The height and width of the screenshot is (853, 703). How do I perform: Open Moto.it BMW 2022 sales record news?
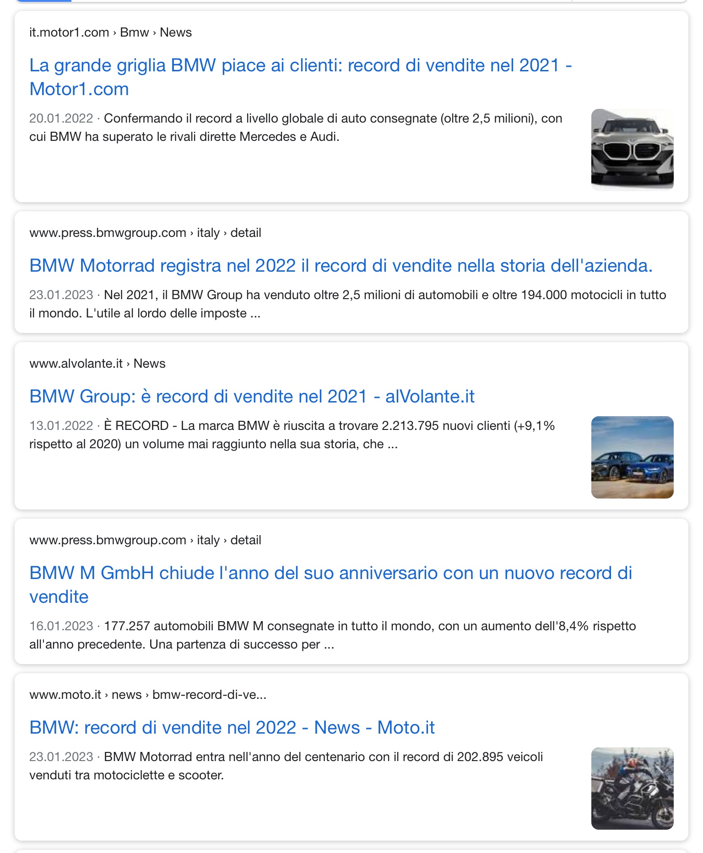[x=232, y=727]
